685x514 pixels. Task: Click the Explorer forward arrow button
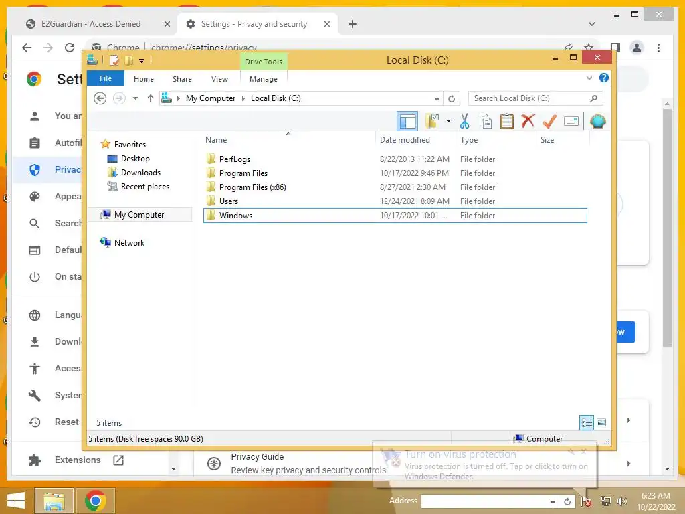(119, 98)
